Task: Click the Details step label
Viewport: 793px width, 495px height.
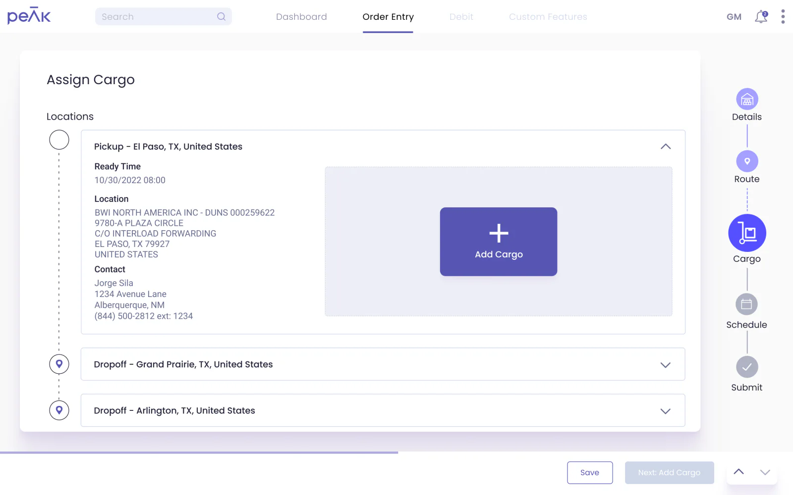Action: tap(747, 117)
